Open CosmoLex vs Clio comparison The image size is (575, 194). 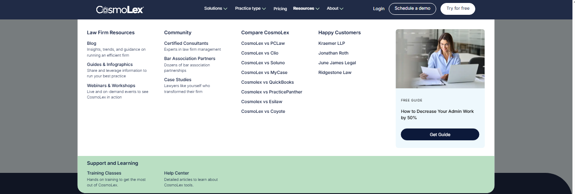coord(260,53)
